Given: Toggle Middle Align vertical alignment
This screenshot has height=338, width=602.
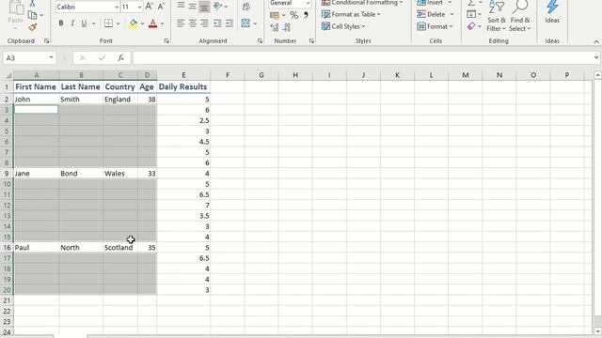Looking at the screenshot, I should 192,7.
